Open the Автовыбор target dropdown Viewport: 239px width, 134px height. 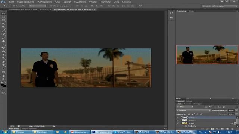point(38,6)
